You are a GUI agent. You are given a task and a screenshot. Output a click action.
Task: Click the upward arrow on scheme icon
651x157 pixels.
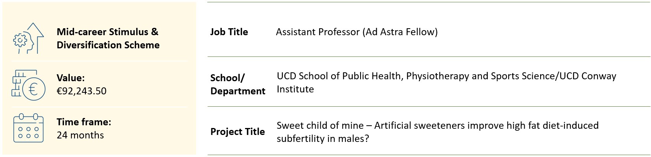click(x=35, y=38)
